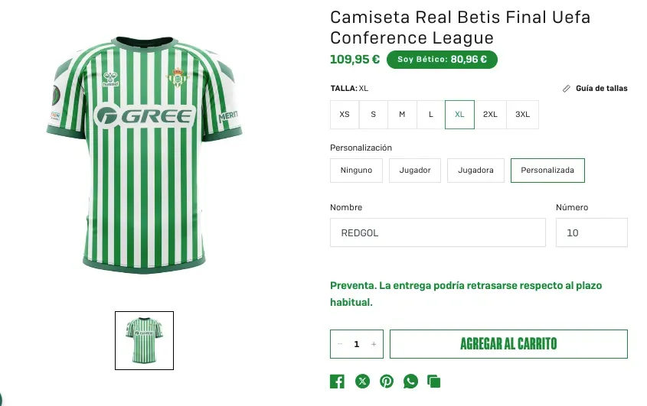Focus the Nombre field containing REDGOL

coord(438,232)
